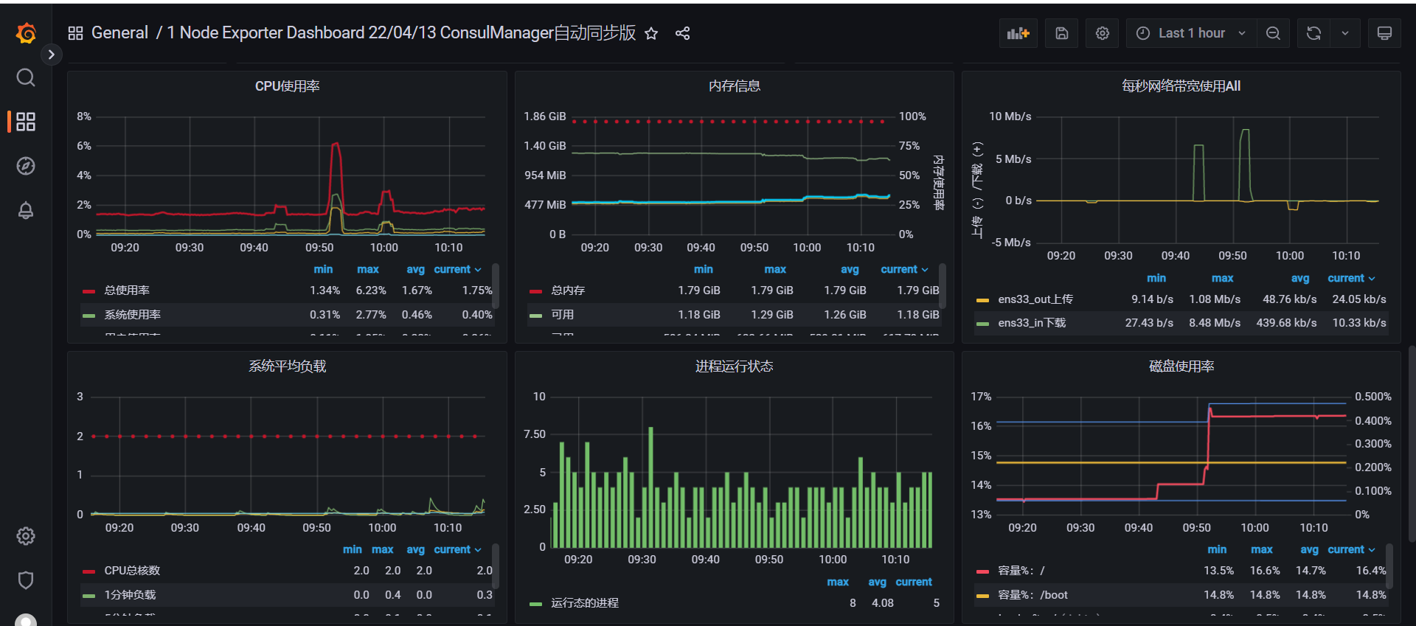Sort disk usage legend by current
Screen dimensions: 1416x626
pyautogui.click(x=1351, y=549)
